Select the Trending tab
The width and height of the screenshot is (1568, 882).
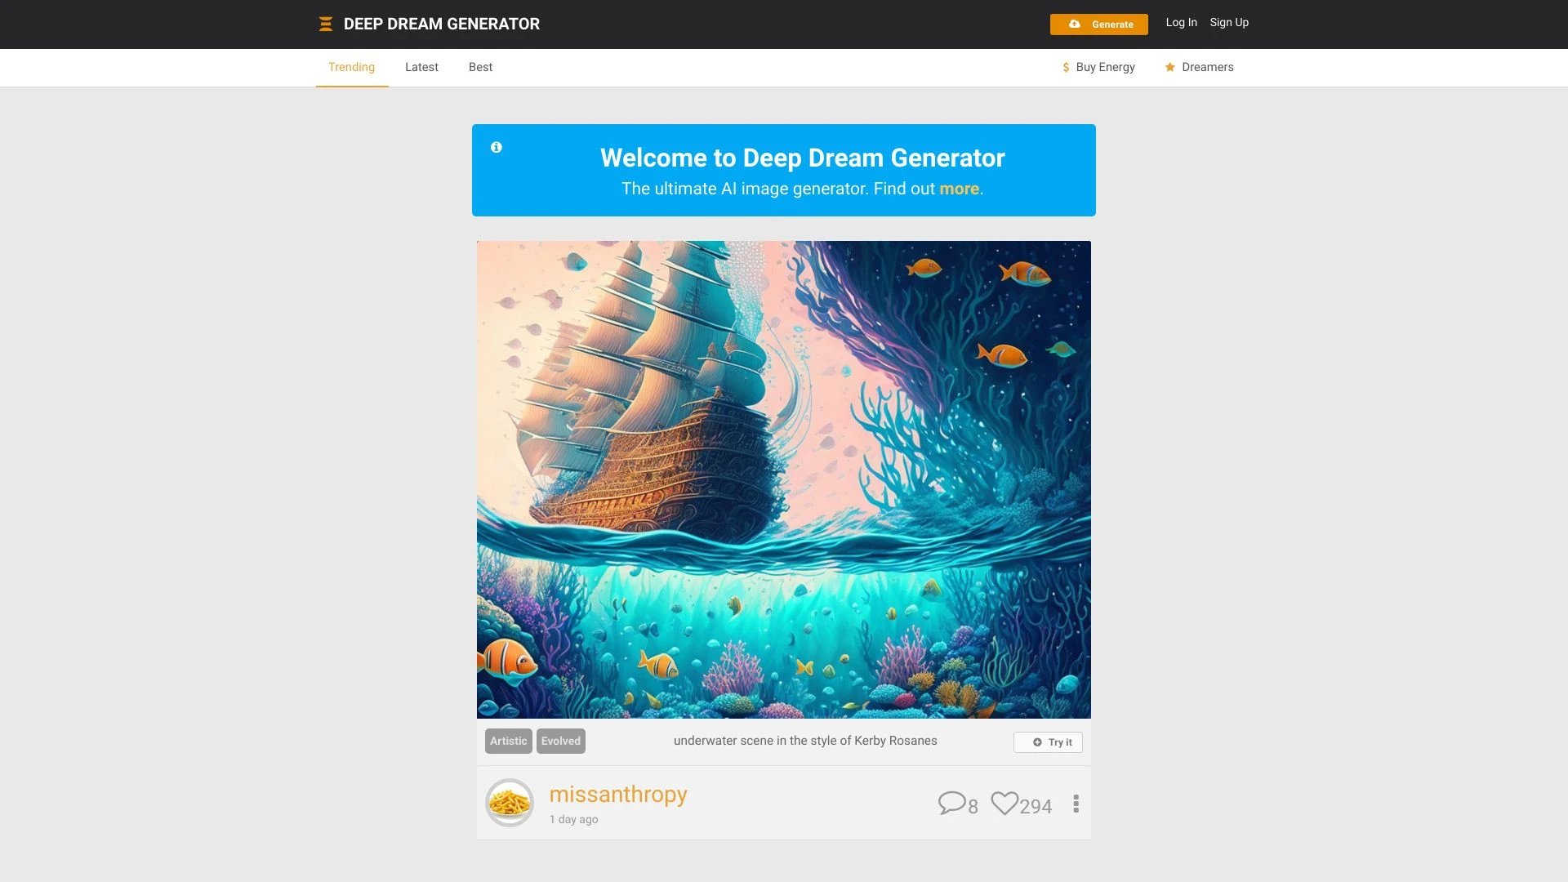pyautogui.click(x=351, y=67)
